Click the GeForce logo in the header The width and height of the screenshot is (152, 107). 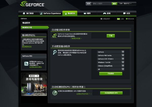pyautogui.click(x=32, y=4)
